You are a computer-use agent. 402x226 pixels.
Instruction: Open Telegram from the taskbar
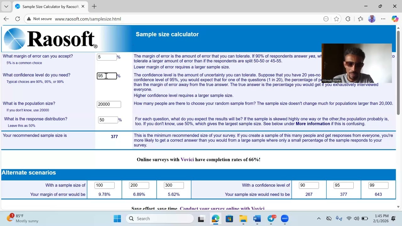click(271, 218)
